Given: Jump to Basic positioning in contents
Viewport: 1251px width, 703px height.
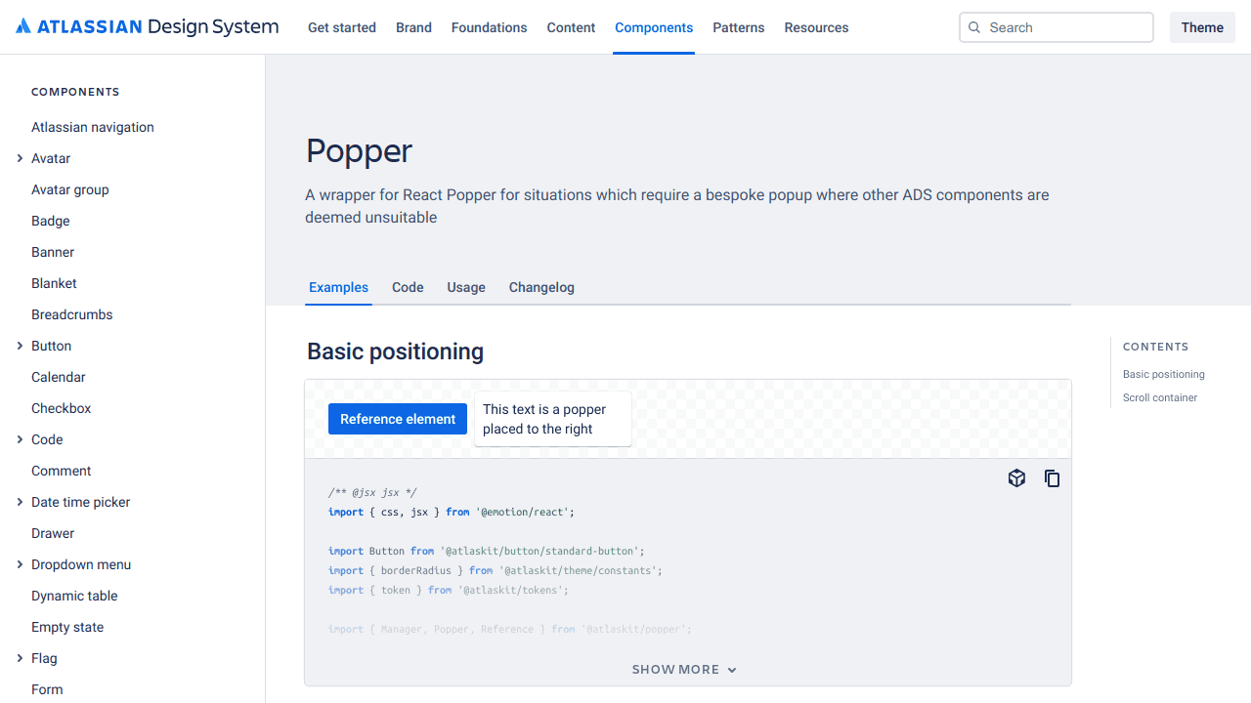Looking at the screenshot, I should point(1163,374).
